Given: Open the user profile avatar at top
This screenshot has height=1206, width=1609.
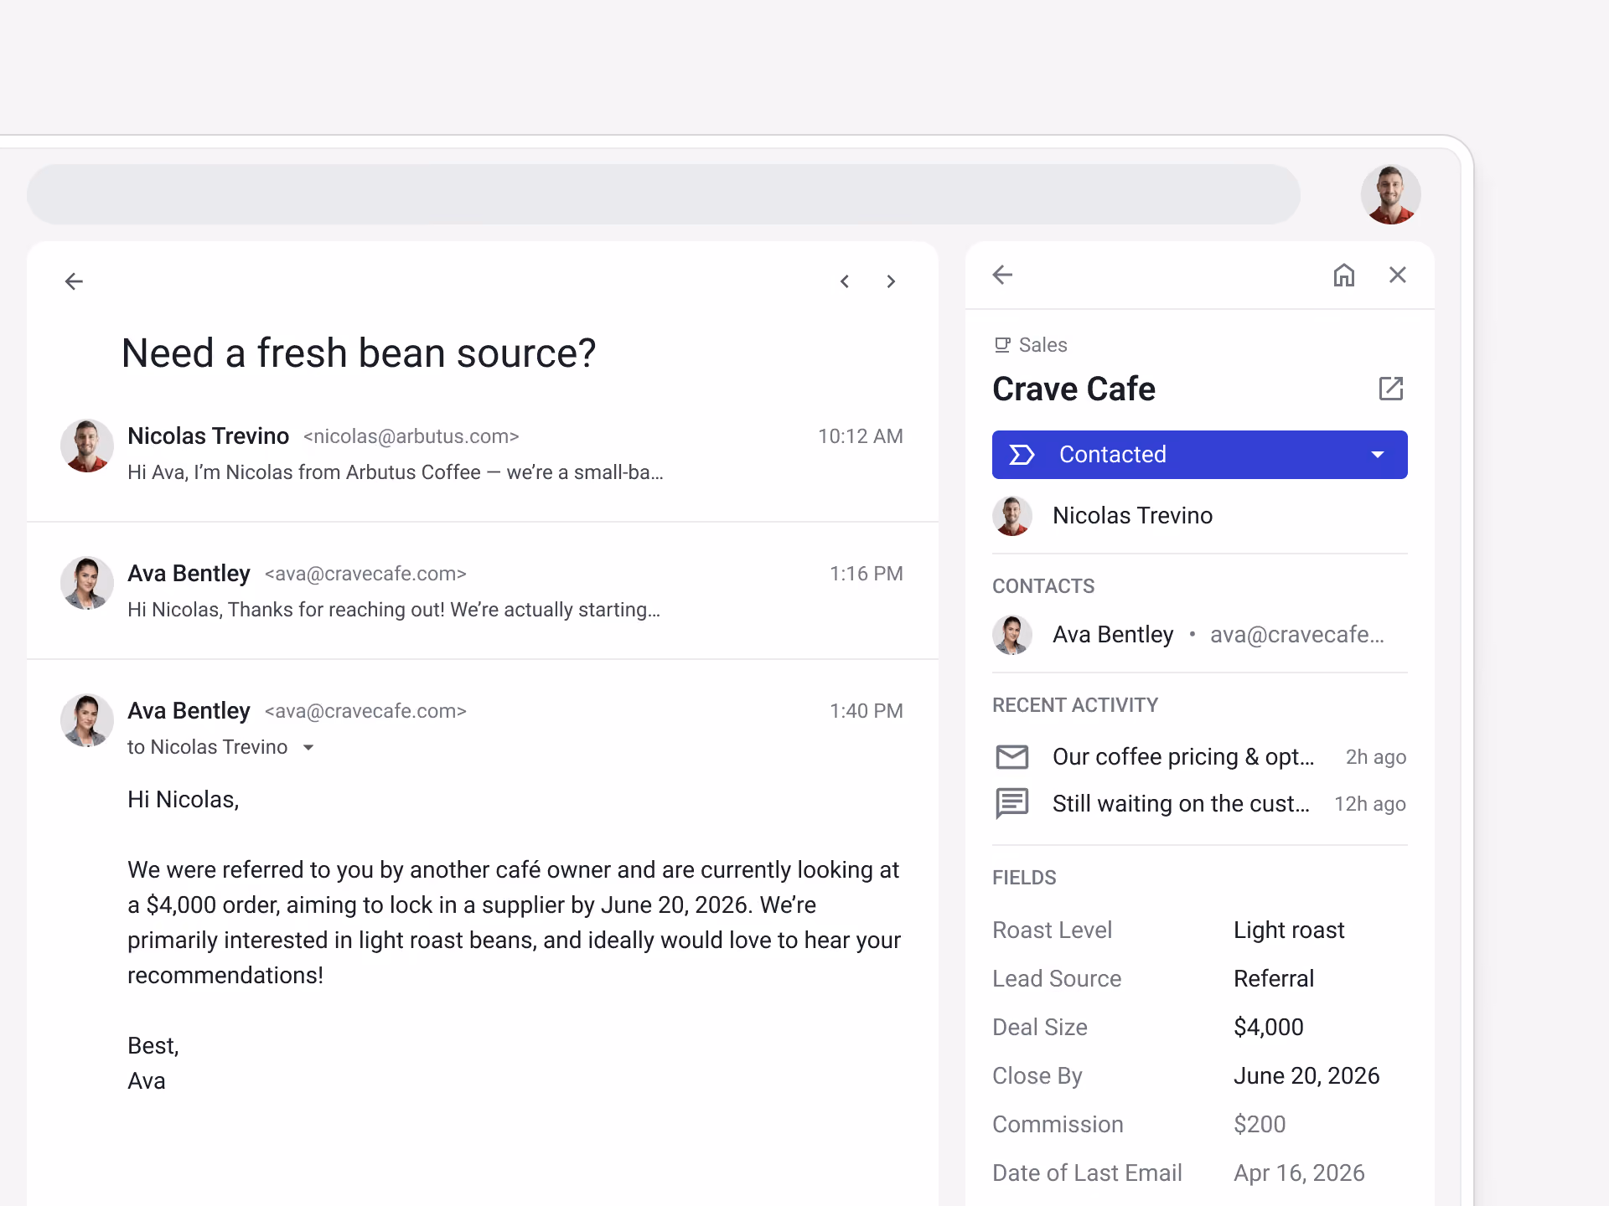Looking at the screenshot, I should (1391, 194).
